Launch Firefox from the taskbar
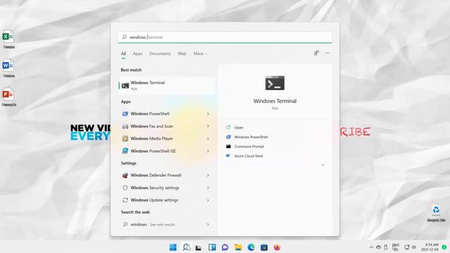Viewport: 450px width, 253px height. (x=277, y=247)
